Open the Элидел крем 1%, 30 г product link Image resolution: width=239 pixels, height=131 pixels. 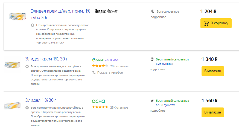(46, 59)
